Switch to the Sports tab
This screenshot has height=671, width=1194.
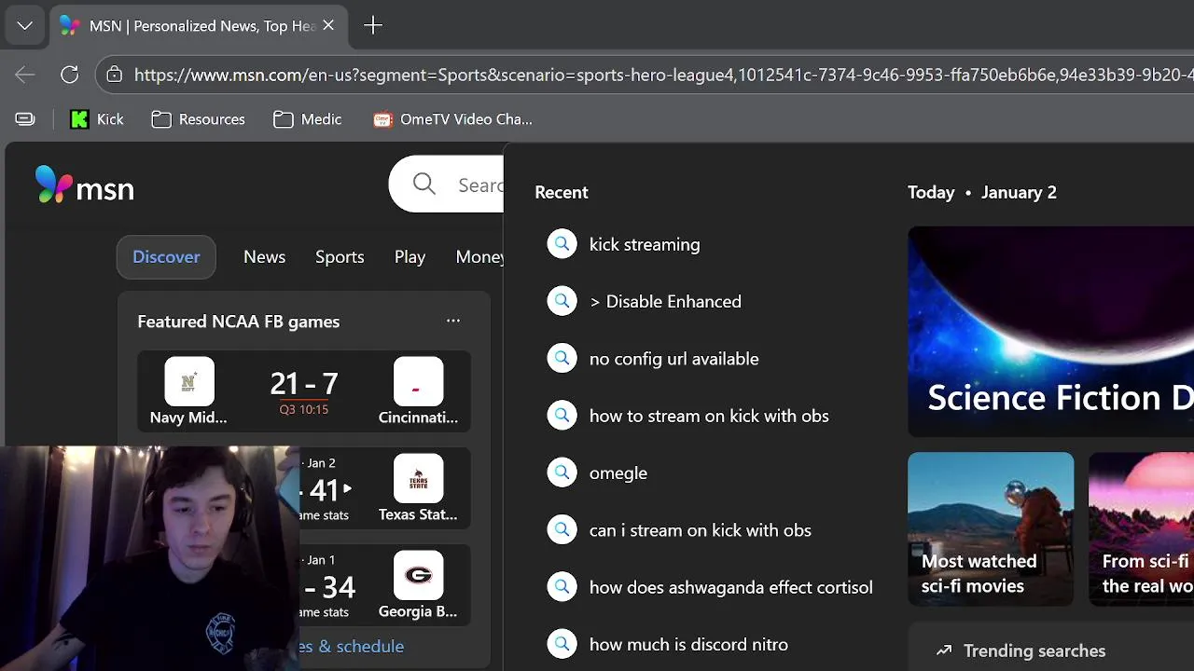[340, 257]
